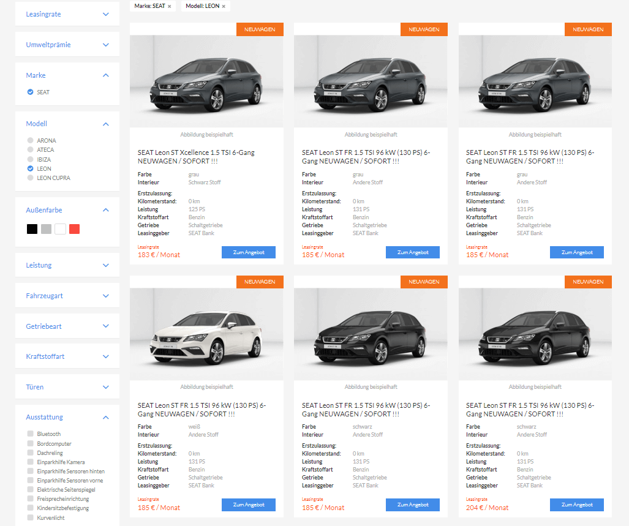The image size is (629, 526).
Task: Enable Einparkhilfe Kamera filter
Action: (30, 462)
